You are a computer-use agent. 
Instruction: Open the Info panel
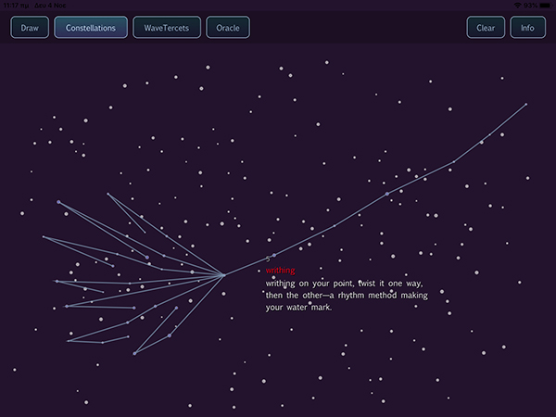527,28
